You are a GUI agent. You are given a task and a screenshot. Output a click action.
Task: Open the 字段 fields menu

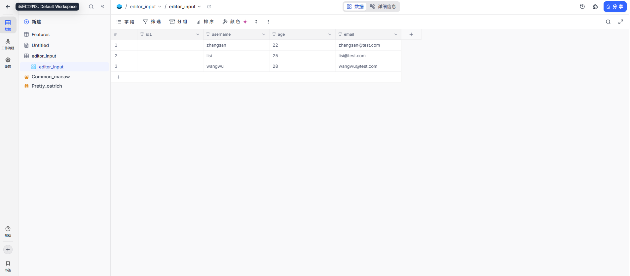click(x=125, y=22)
